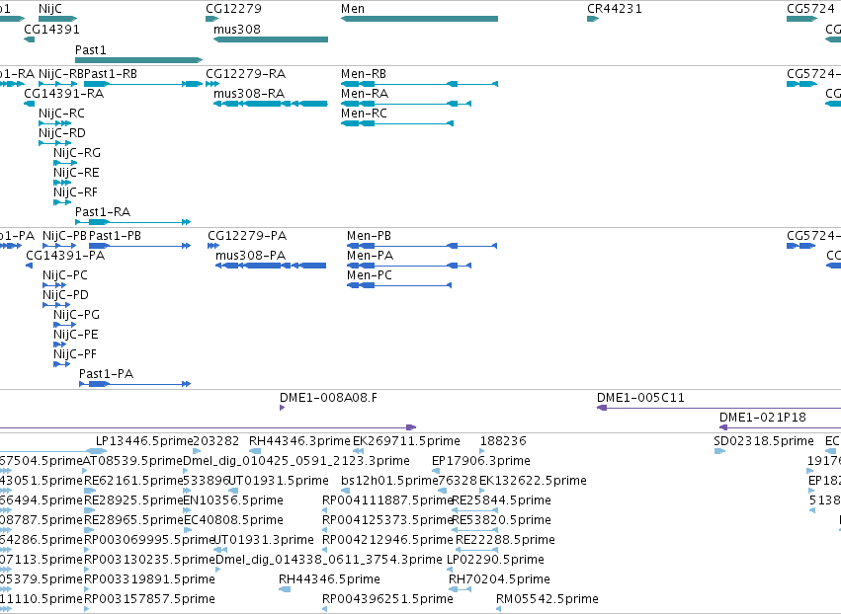
Task: Click the mus308-PA protein label
Action: (x=250, y=256)
